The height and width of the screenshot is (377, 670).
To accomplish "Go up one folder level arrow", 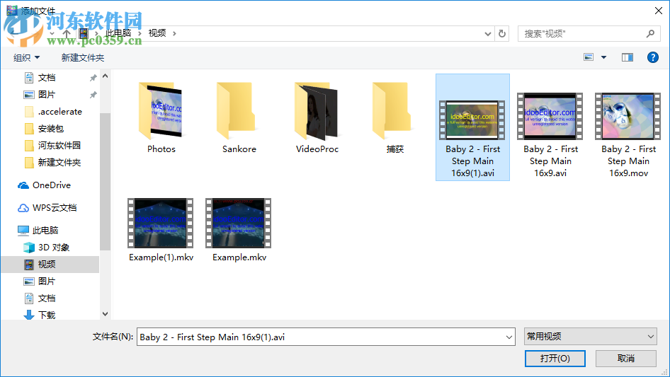I will pyautogui.click(x=67, y=33).
